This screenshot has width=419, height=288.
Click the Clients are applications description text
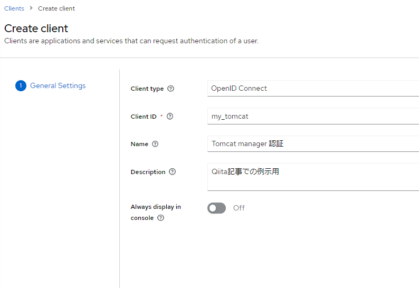131,41
